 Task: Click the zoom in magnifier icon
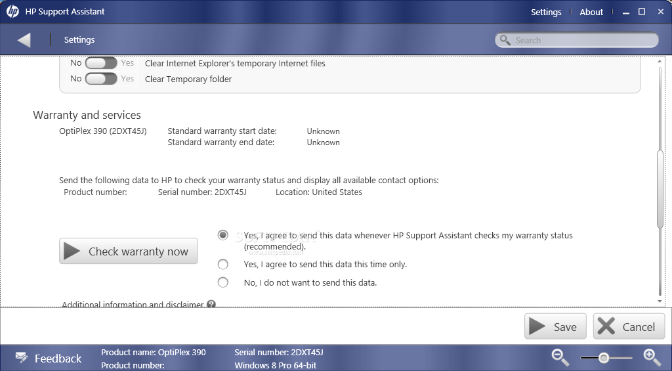(652, 358)
